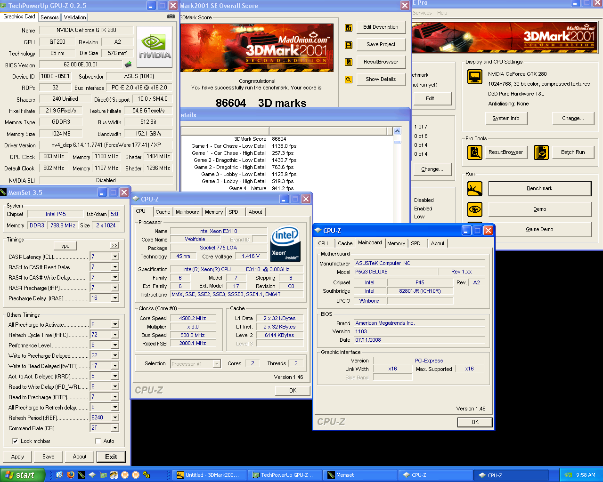Open the Cache tab in front CPU-Z window

[x=345, y=243]
